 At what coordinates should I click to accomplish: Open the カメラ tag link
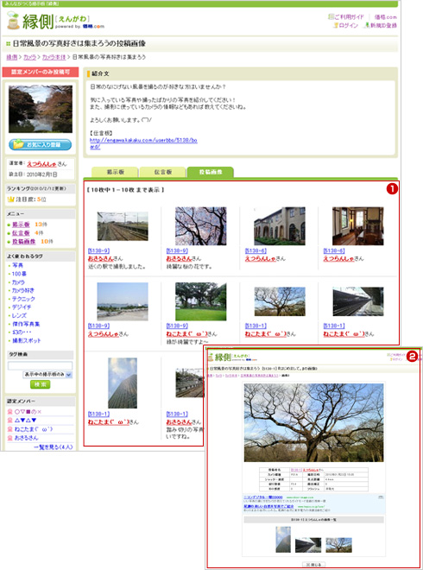pos(18,282)
